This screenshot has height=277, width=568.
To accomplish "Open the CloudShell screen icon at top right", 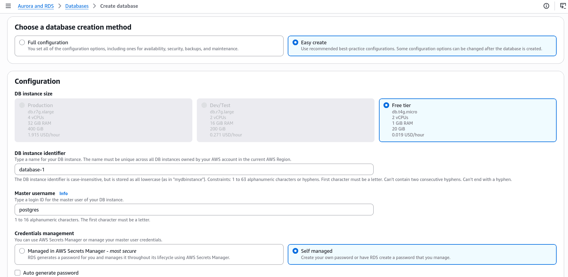I will [x=563, y=6].
